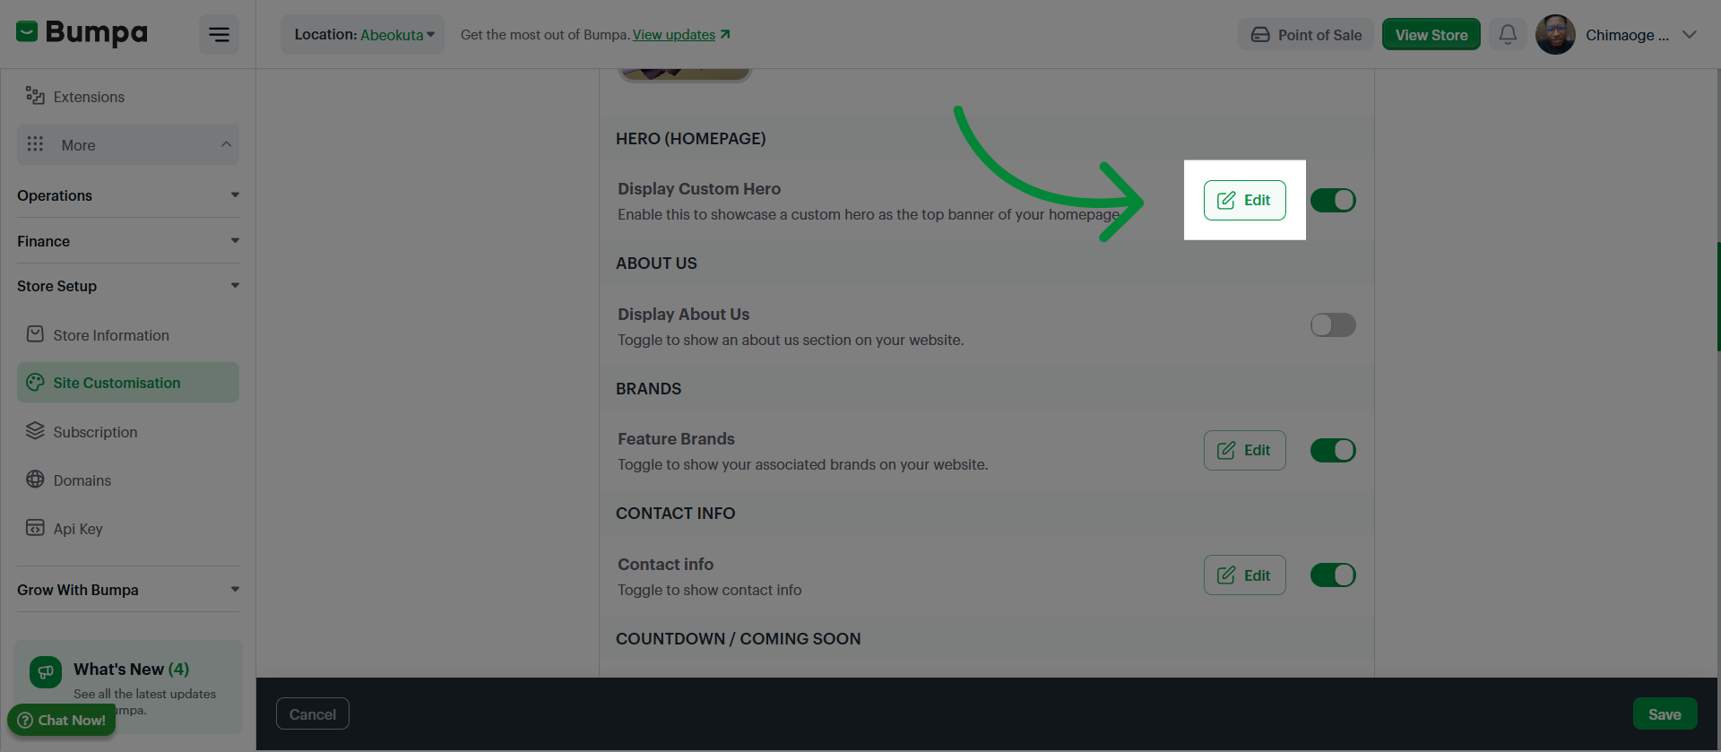Toggle the Display Custom Hero switch

1333,201
